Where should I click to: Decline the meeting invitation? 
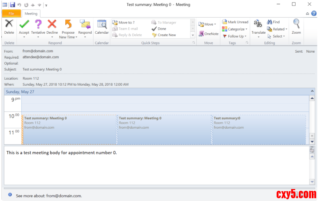(52, 25)
